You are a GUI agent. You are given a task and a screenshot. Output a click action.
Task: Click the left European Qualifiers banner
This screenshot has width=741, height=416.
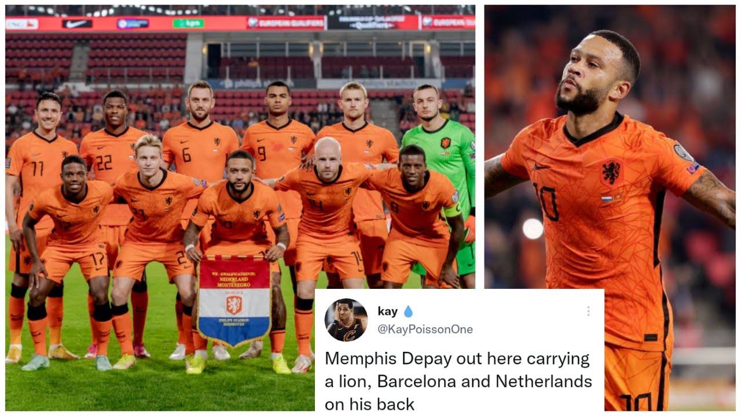286,23
